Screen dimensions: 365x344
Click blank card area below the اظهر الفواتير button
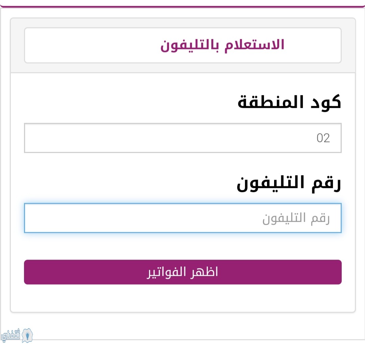pyautogui.click(x=183, y=298)
